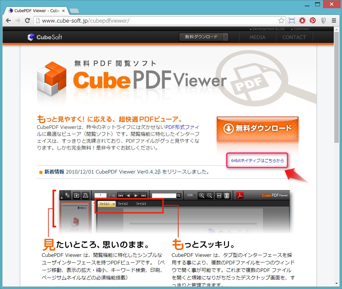The width and height of the screenshot is (342, 289).
Task: Open the 64bitネイティブはこちらから link
Action: point(257,160)
